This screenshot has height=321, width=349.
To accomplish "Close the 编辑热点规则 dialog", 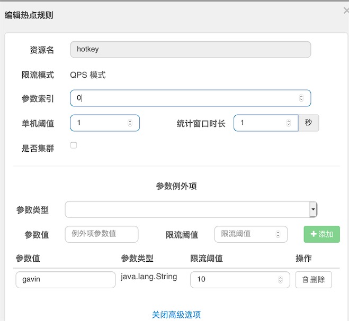I will point(346,11).
